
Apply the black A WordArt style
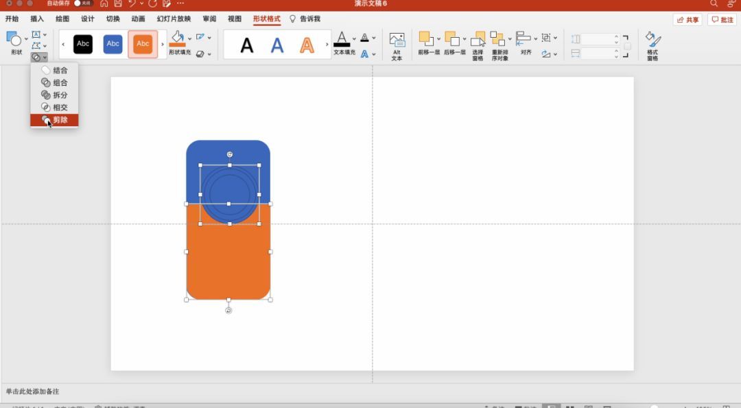tap(247, 45)
